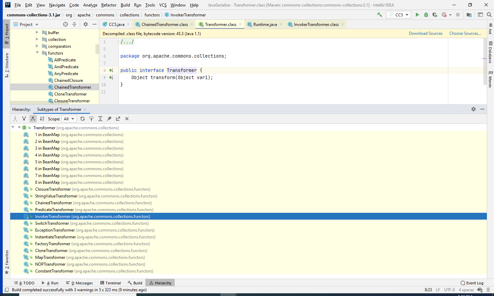494x296 pixels.
Task: Open the Event Log
Action: click(x=472, y=283)
